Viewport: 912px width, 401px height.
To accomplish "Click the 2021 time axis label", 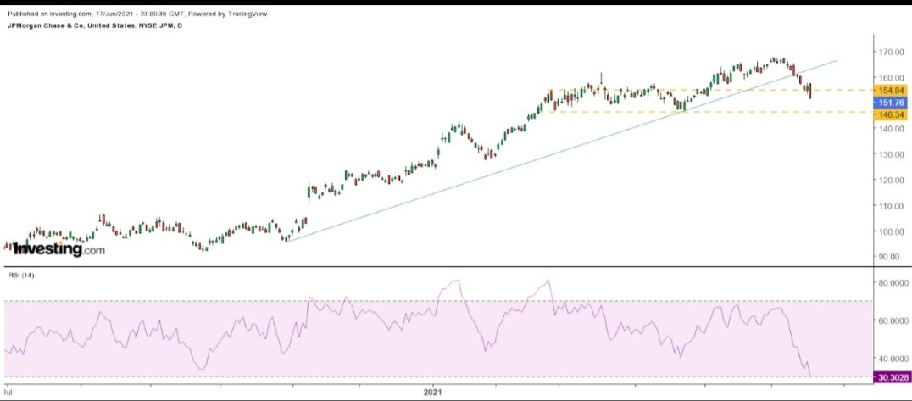I will pos(433,393).
